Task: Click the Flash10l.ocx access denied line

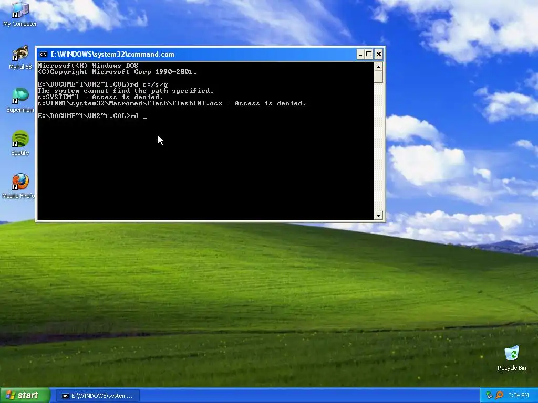Action: click(172, 103)
